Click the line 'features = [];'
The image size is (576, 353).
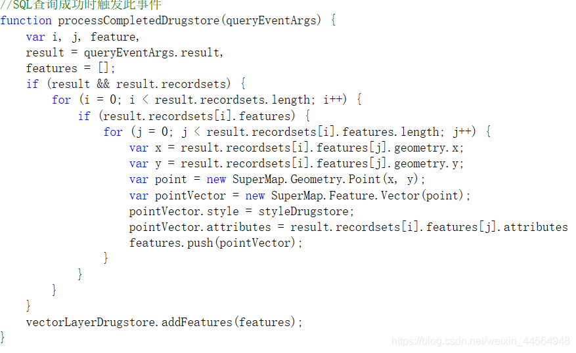[x=70, y=68]
